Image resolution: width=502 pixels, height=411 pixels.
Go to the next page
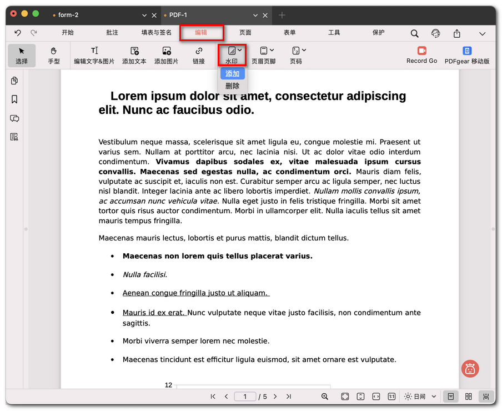point(275,397)
